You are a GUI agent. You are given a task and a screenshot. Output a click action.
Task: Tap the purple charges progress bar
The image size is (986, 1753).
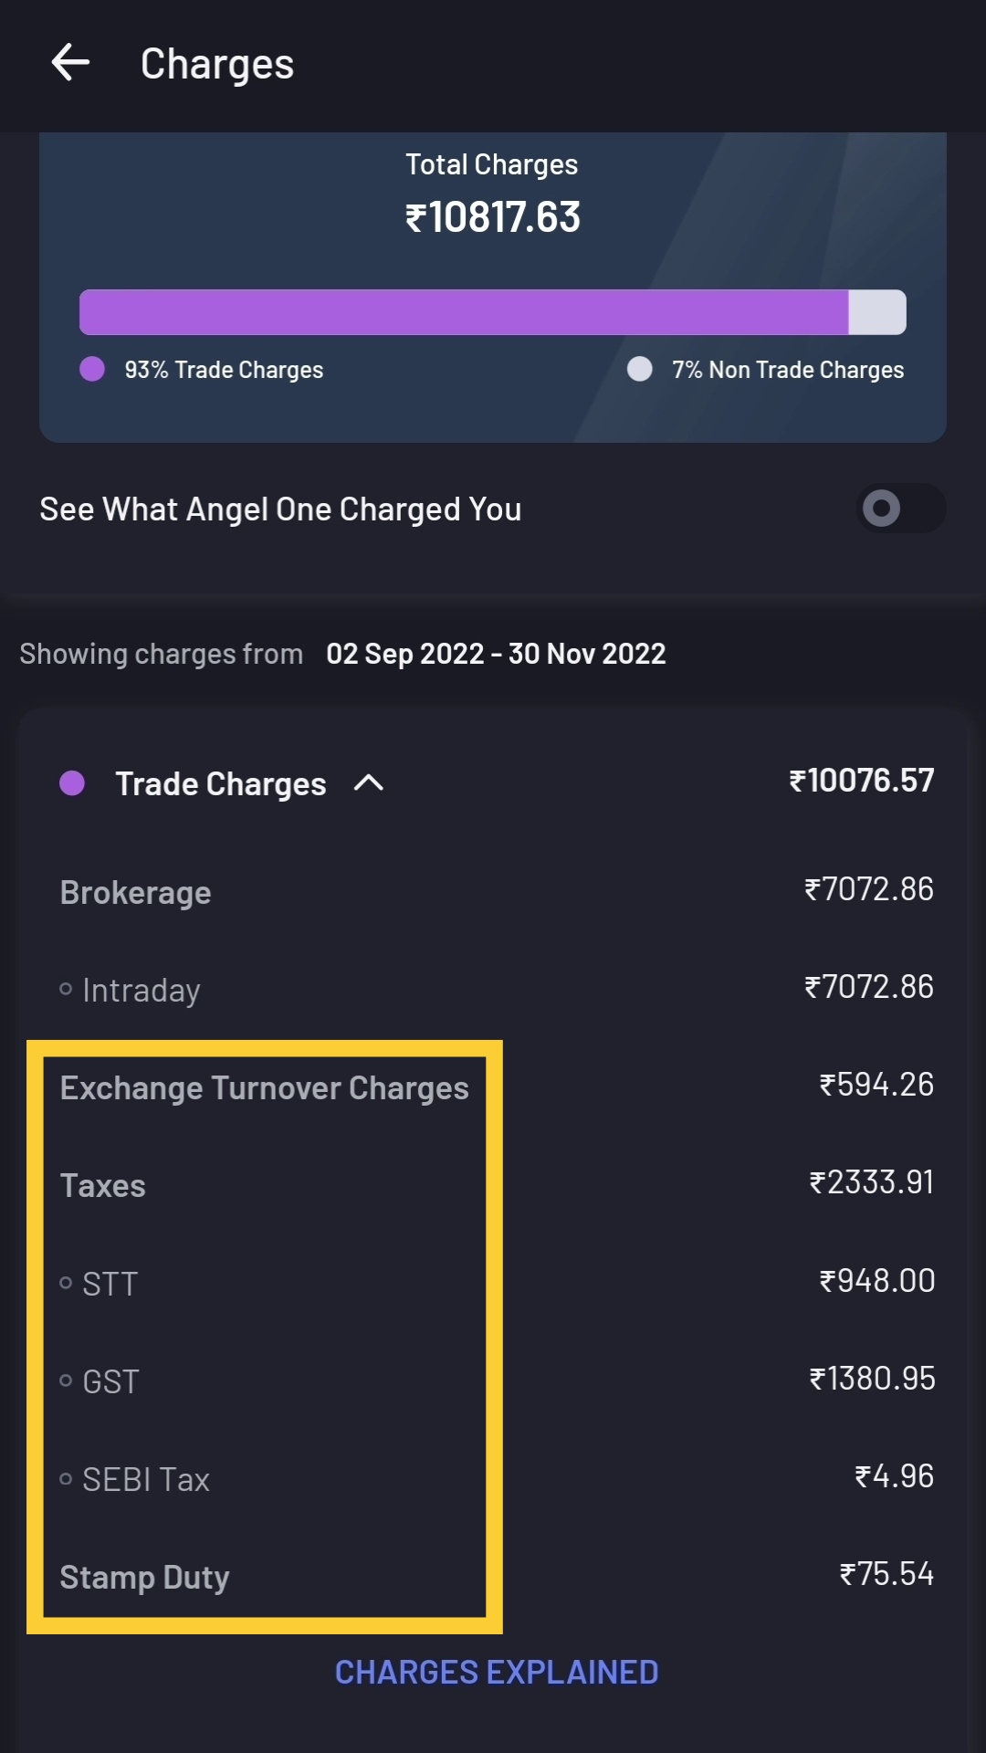464,312
